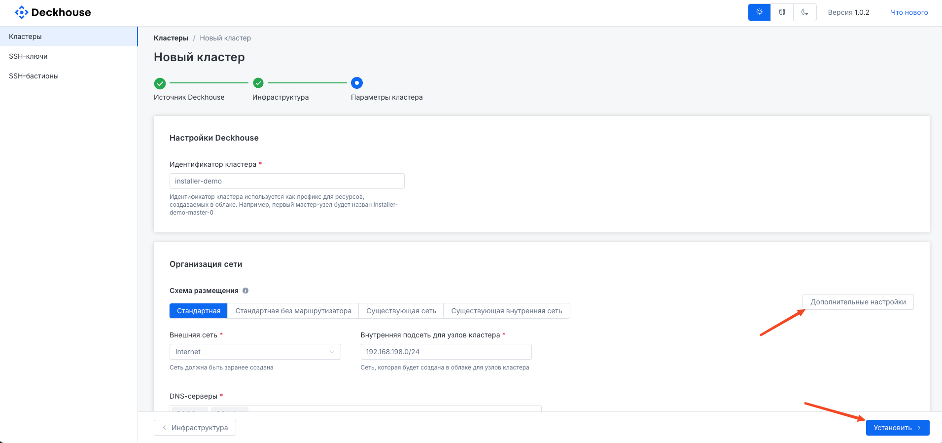Open Кластеры in the sidebar
This screenshot has height=443, width=942.
[69, 37]
